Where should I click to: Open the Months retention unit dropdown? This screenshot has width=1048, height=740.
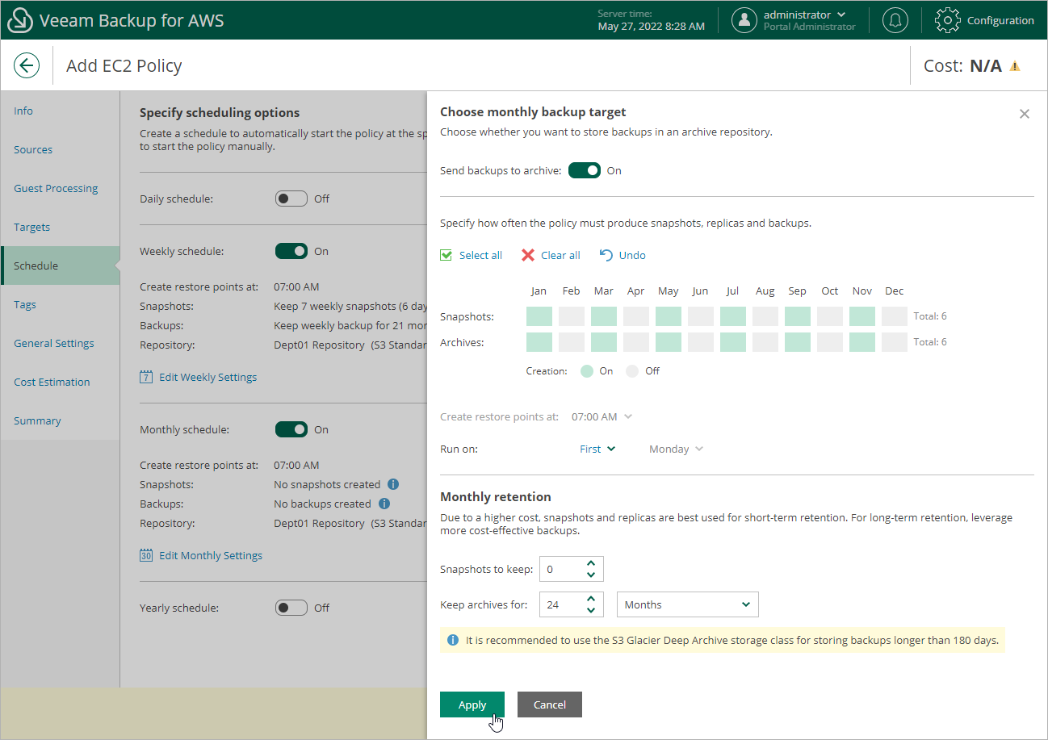pos(687,604)
